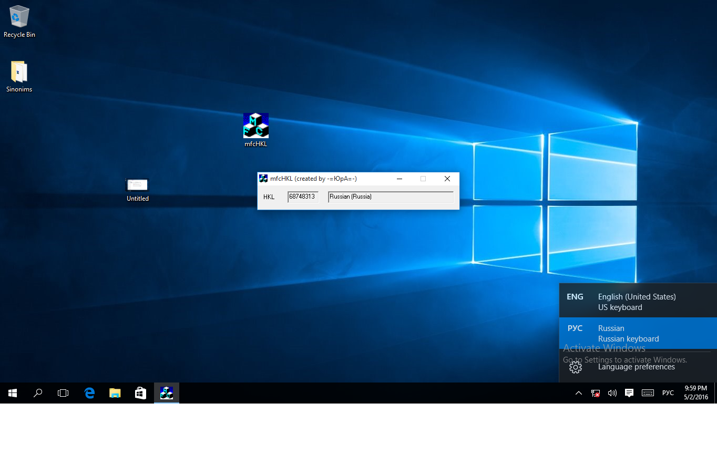Expand hidden system tray icons chevron
This screenshot has height=465, width=717.
[579, 393]
